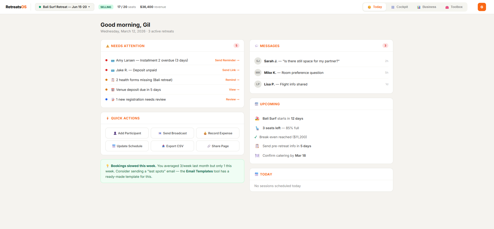The image size is (494, 229).
Task: Click the orange G user avatar
Action: (482, 7)
